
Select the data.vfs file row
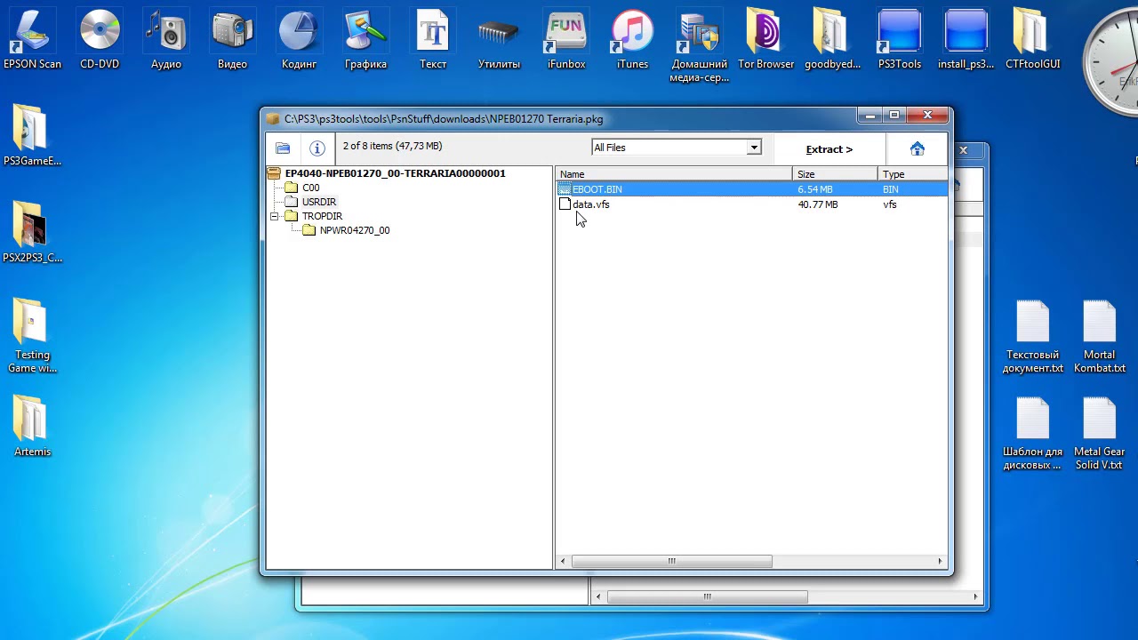751,204
